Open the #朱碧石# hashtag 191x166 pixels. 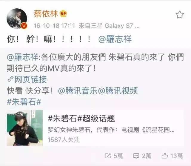pyautogui.click(x=24, y=102)
